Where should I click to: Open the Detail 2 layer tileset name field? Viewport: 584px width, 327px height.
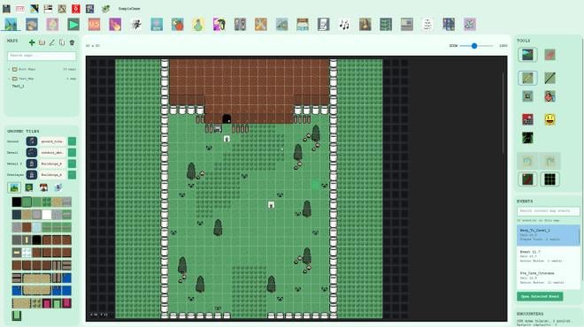point(52,163)
